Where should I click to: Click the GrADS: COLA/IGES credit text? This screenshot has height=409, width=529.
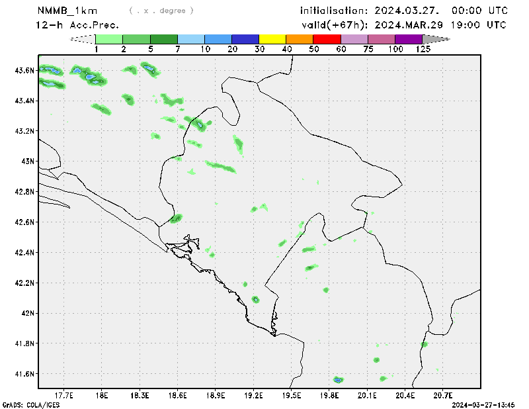pyautogui.click(x=31, y=405)
